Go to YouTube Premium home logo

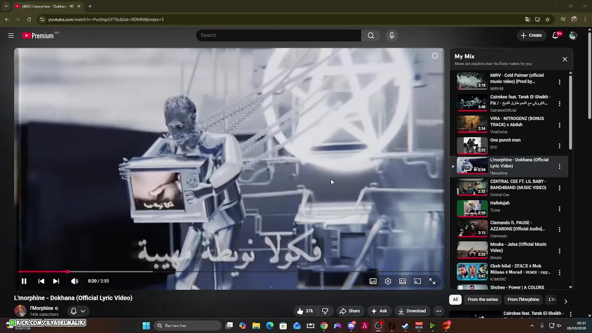pos(38,36)
